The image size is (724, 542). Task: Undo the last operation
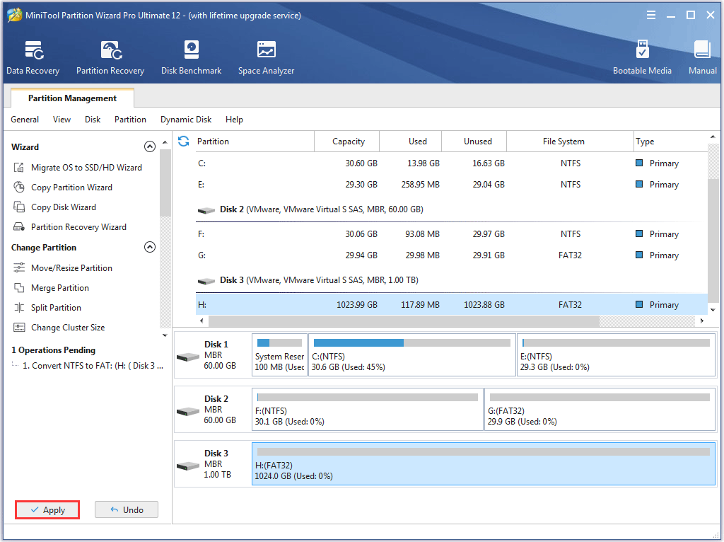tap(126, 509)
